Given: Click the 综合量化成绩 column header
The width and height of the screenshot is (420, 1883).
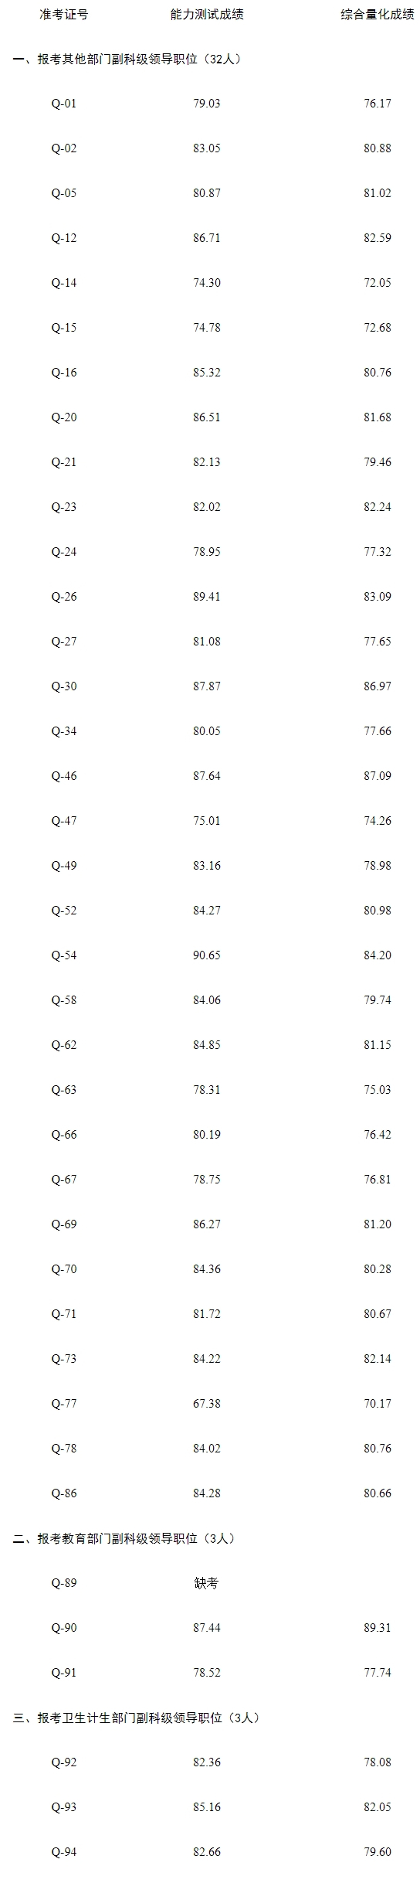Looking at the screenshot, I should (378, 15).
